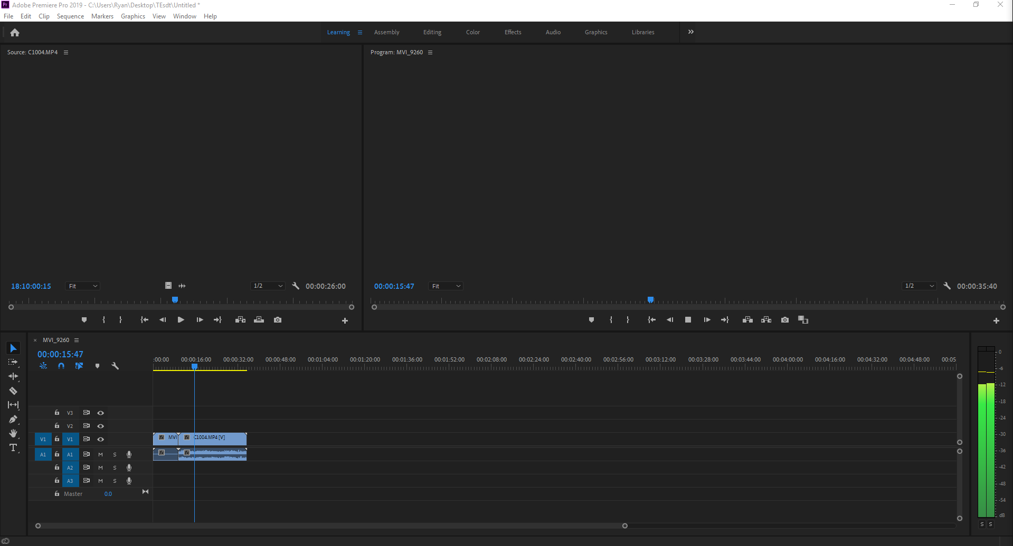Screen dimensions: 1013x546
Task: Select the Track Select Forward tool
Action: click(x=13, y=363)
